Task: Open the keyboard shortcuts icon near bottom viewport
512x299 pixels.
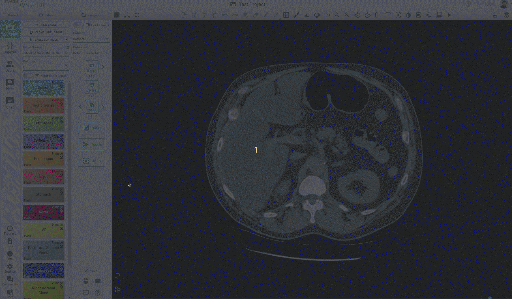Action: click(98, 281)
